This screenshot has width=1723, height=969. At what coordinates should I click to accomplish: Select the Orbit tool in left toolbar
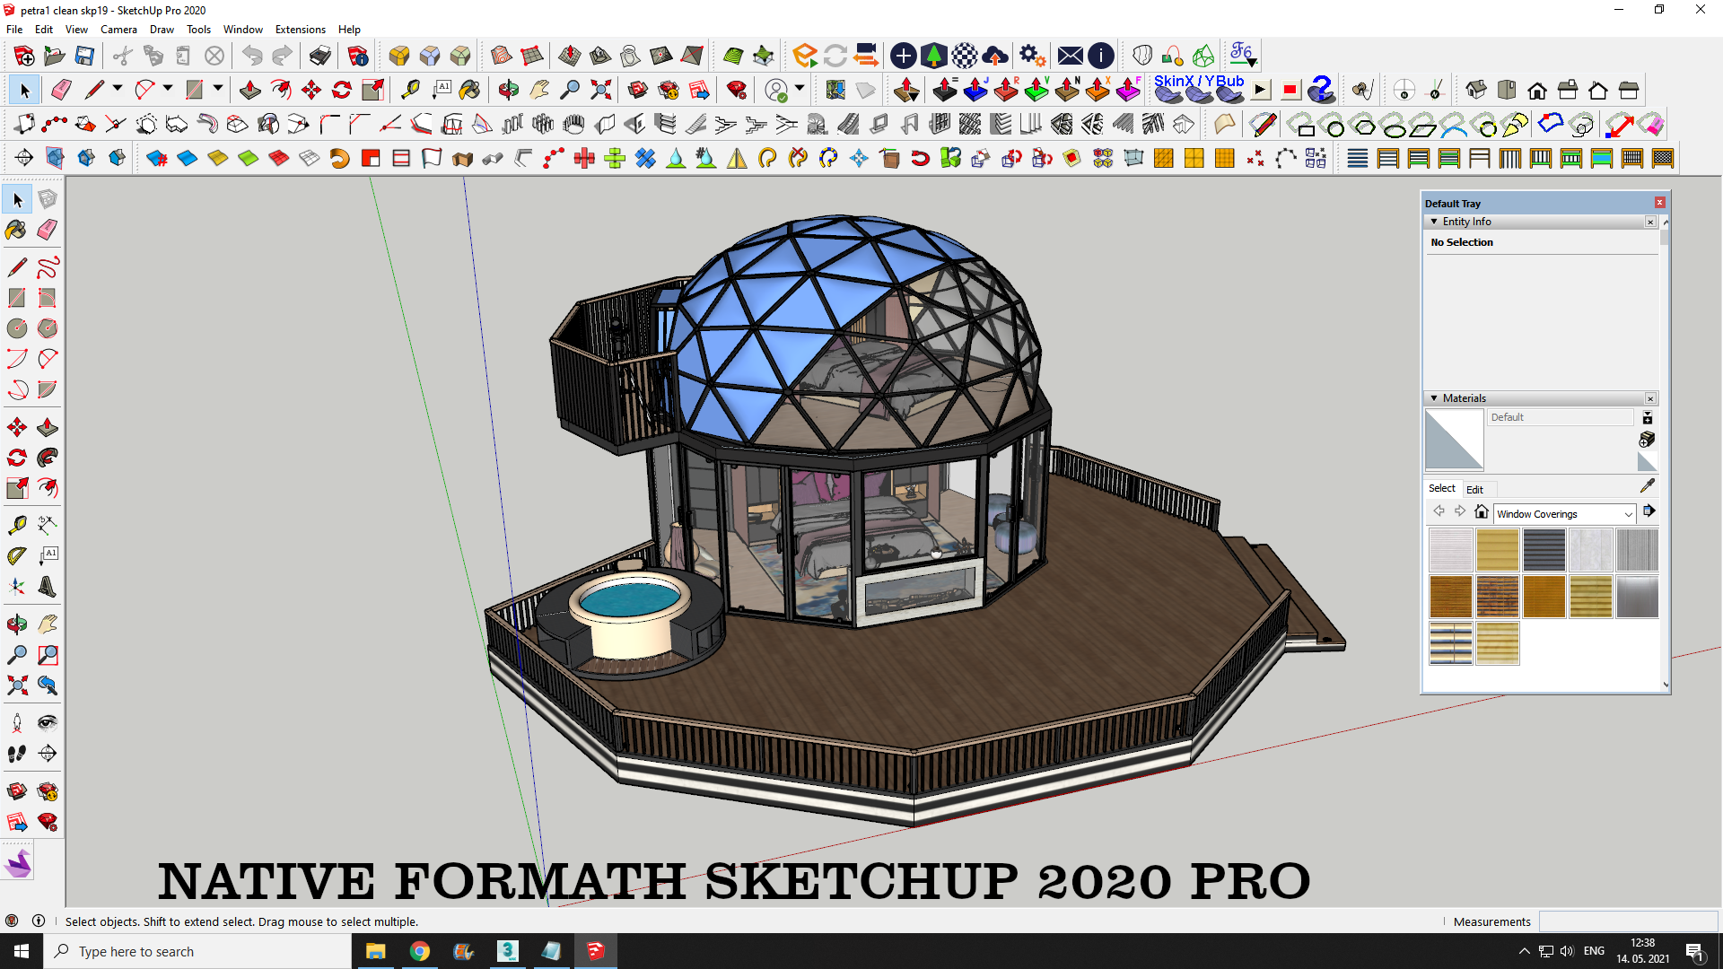coord(16,624)
